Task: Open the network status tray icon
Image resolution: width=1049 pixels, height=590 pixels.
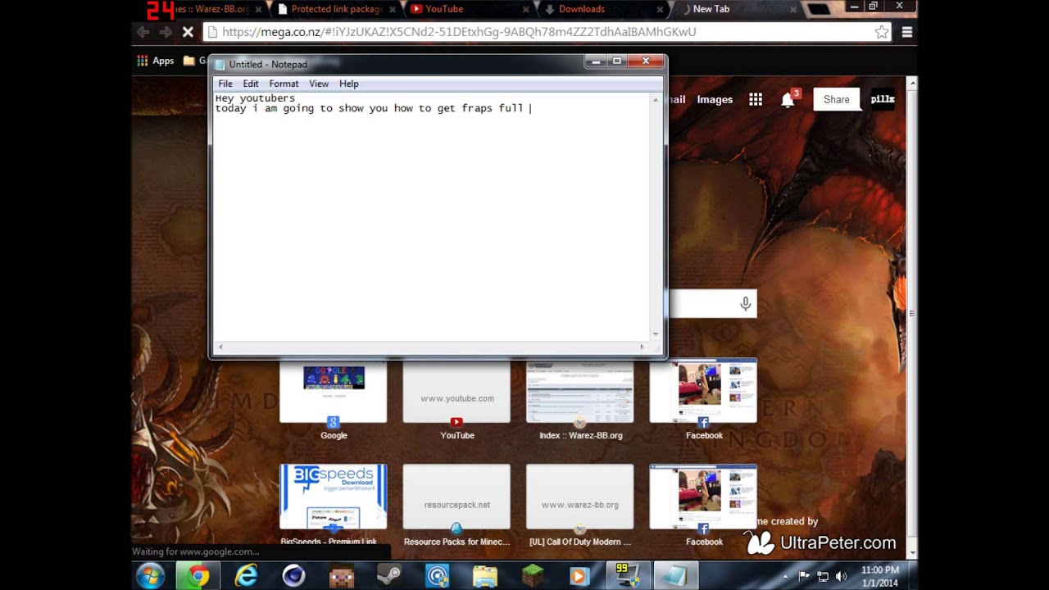Action: (x=822, y=576)
